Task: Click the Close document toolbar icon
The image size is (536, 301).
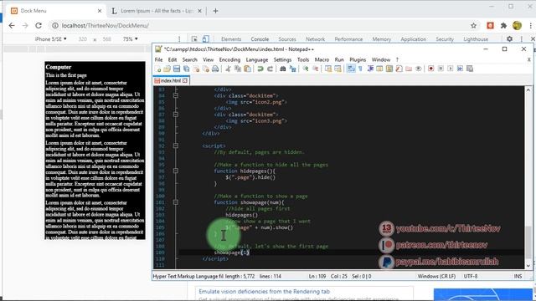Action: click(x=196, y=69)
